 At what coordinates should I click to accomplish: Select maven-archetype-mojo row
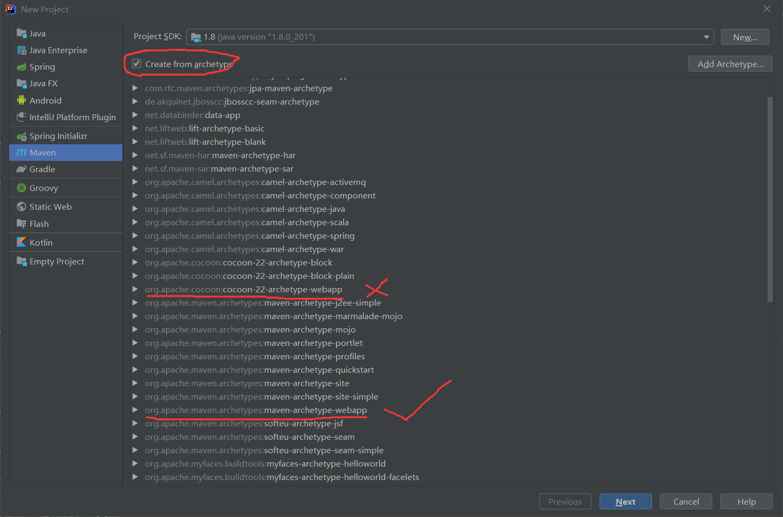pyautogui.click(x=449, y=329)
